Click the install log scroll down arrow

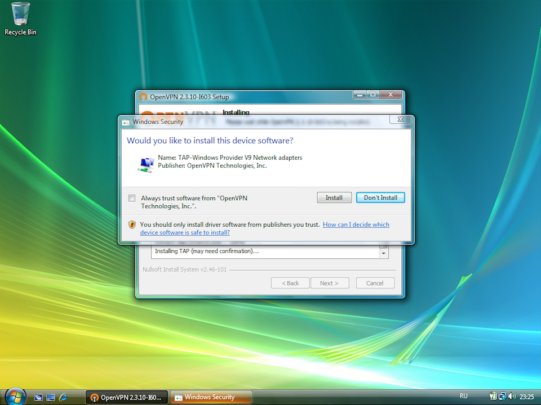pyautogui.click(x=383, y=254)
